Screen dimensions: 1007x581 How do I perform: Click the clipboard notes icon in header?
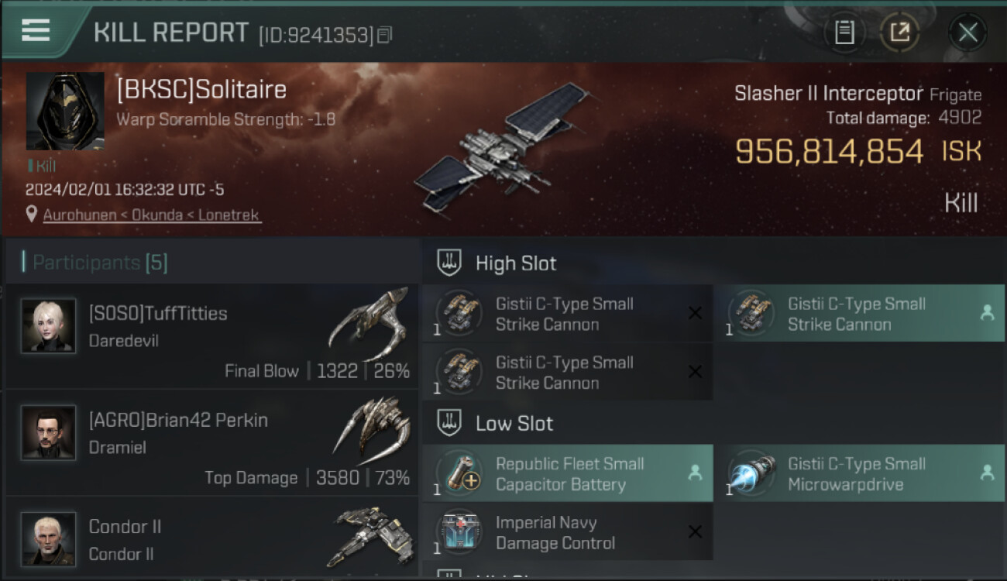point(844,33)
